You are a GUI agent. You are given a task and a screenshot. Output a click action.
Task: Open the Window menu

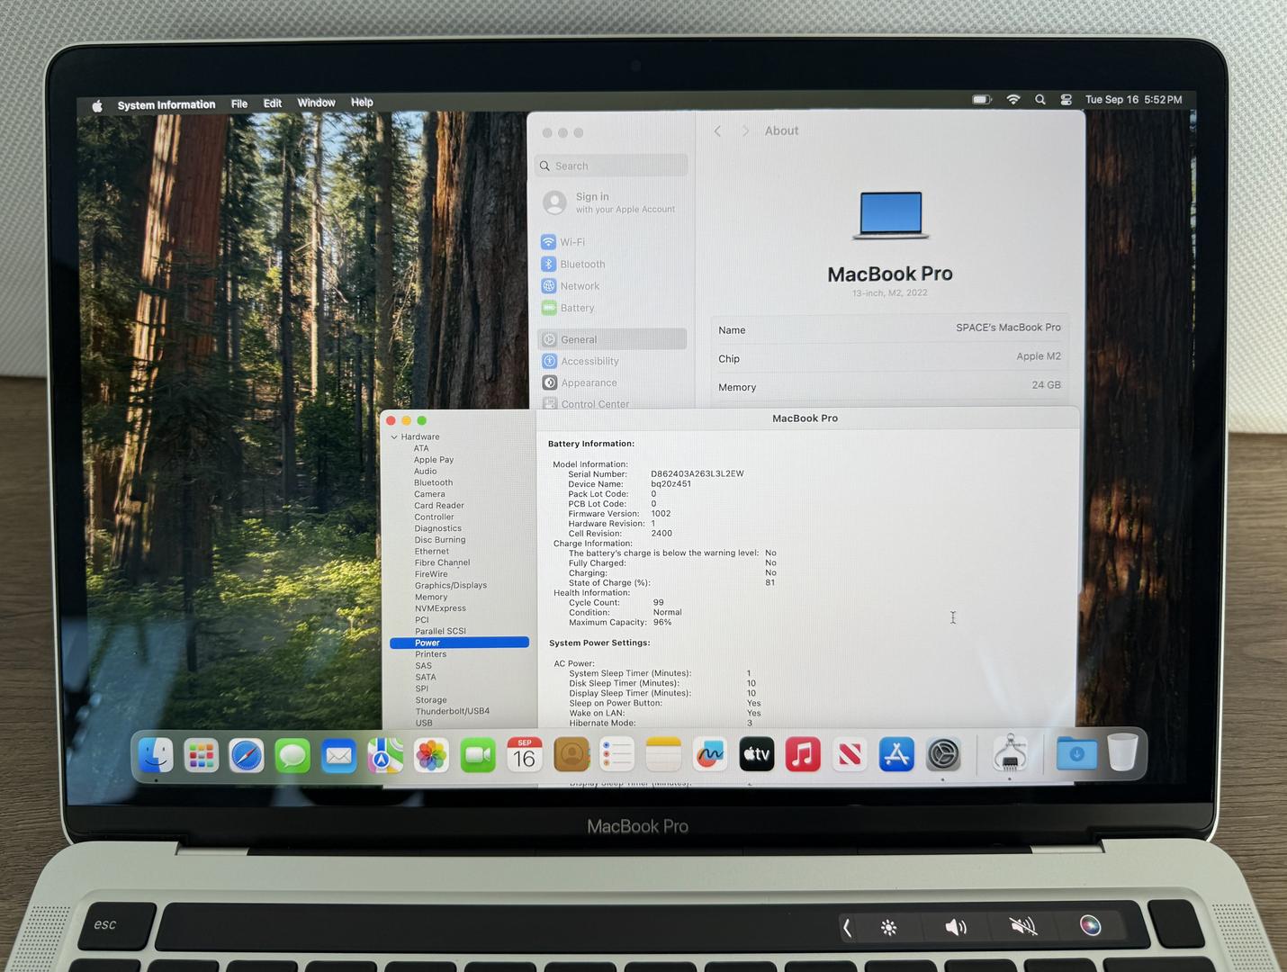click(317, 103)
